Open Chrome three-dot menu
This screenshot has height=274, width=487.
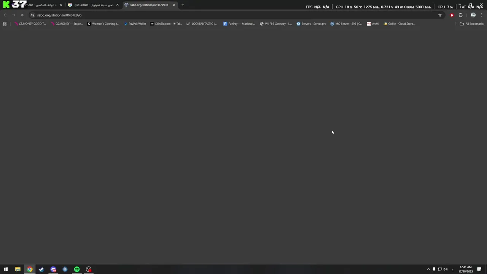tap(482, 15)
